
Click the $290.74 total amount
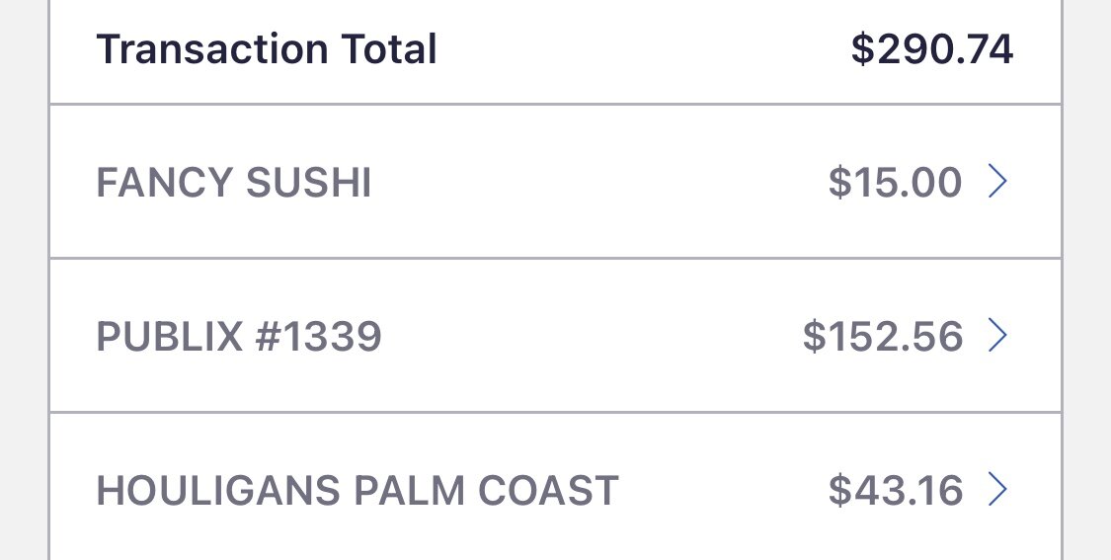coord(931,49)
